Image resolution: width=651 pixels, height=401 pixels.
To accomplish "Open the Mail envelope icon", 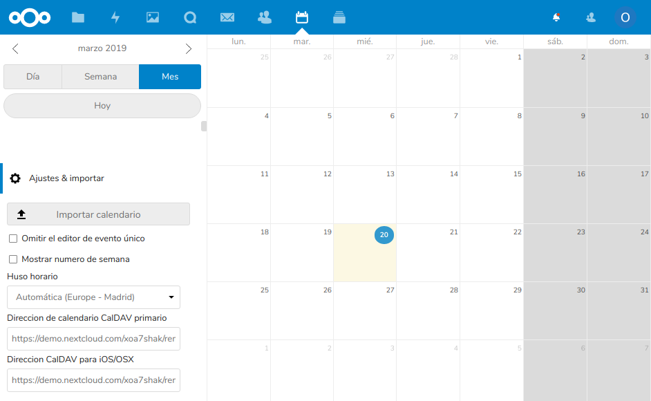I will [227, 17].
